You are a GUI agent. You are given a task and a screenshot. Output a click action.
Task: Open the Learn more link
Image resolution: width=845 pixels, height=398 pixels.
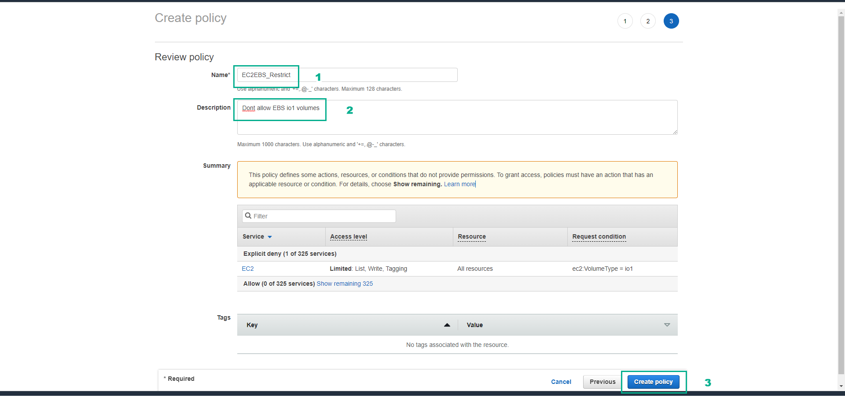click(459, 184)
